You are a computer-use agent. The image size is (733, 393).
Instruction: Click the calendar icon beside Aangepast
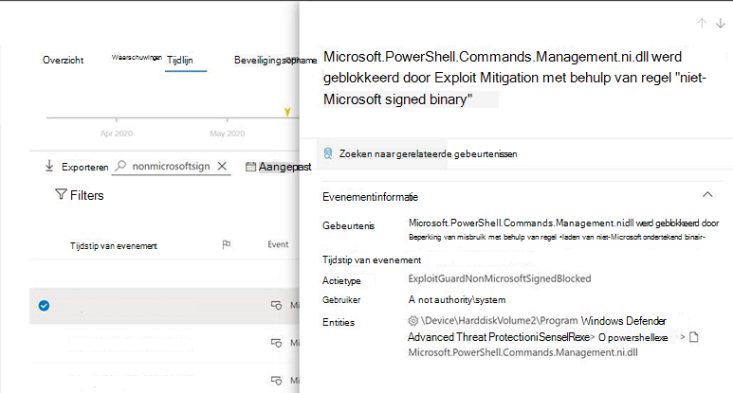click(x=250, y=166)
